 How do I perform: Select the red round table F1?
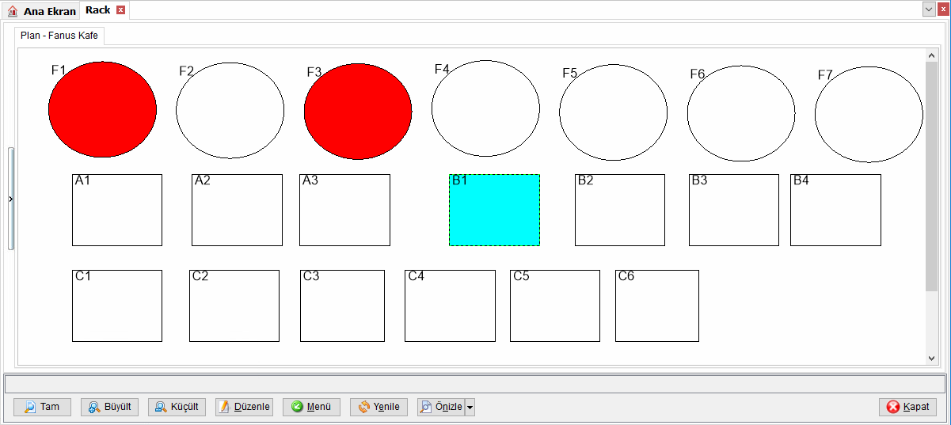[x=102, y=109]
